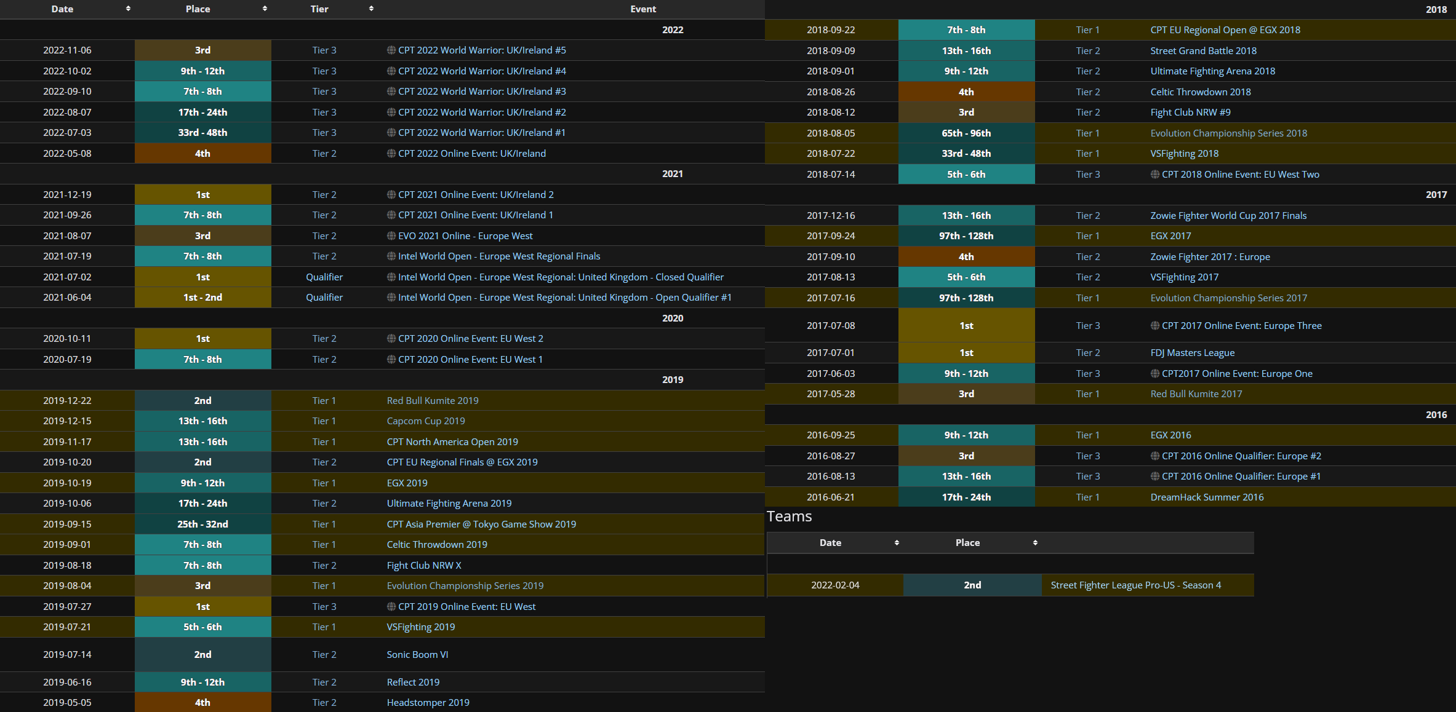Open the Headstomper 2019 event link
Image resolution: width=1456 pixels, height=712 pixels.
click(428, 703)
